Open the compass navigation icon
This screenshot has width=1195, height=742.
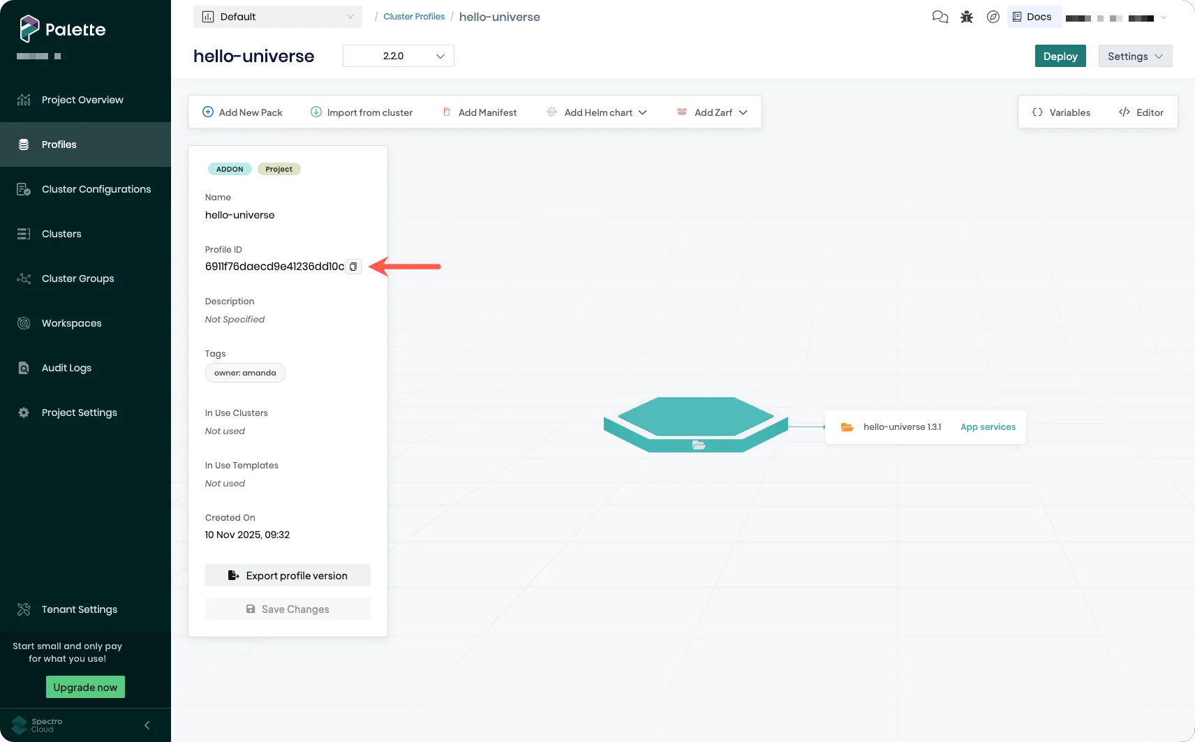tap(993, 17)
